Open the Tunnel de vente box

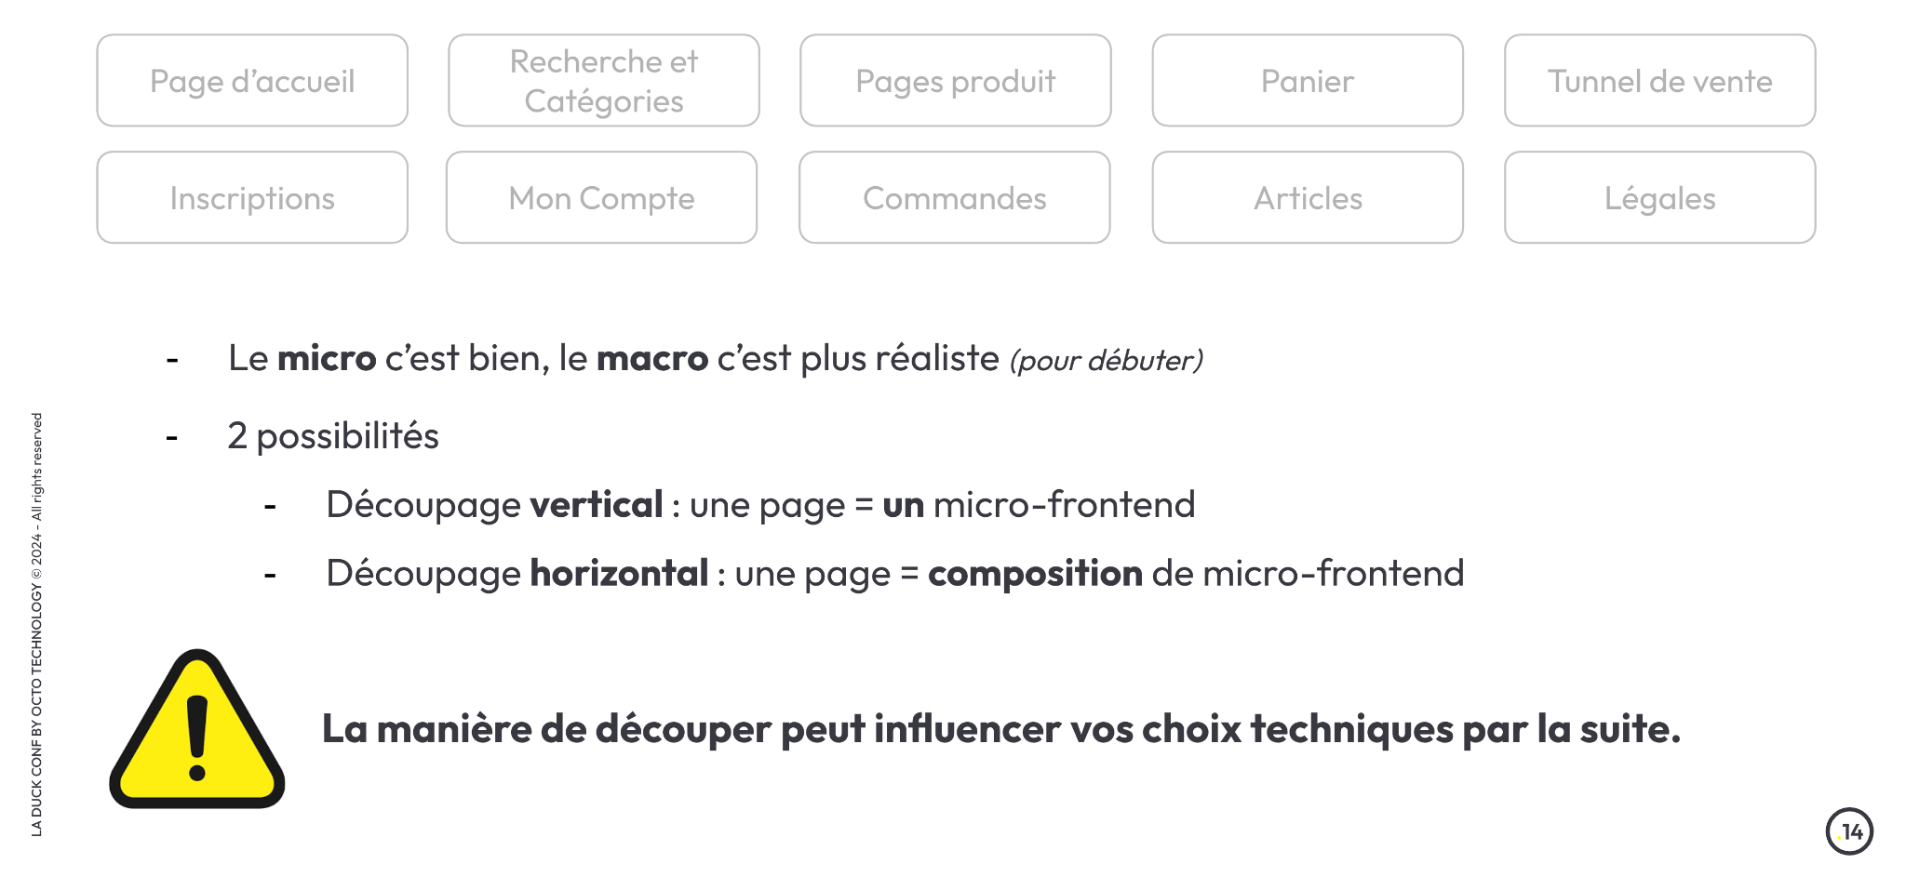pos(1660,81)
